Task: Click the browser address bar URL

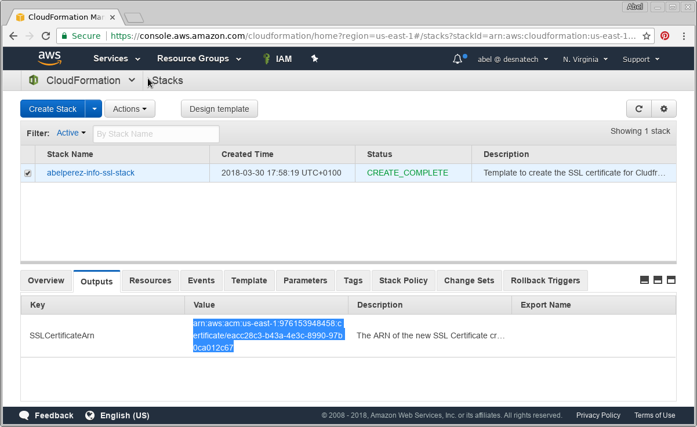Action: 373,36
